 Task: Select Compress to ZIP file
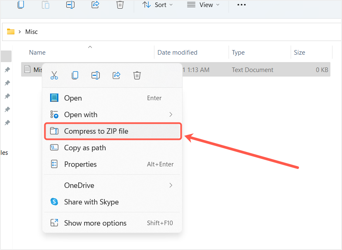click(112, 131)
